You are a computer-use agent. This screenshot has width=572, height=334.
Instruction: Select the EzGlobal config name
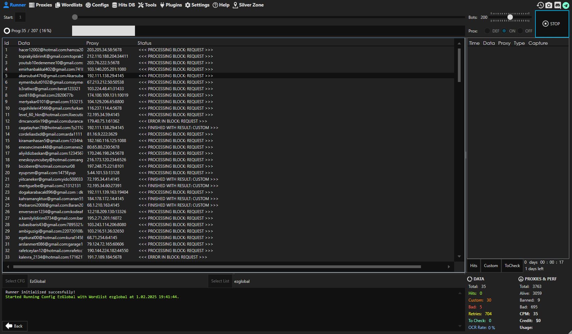38,281
